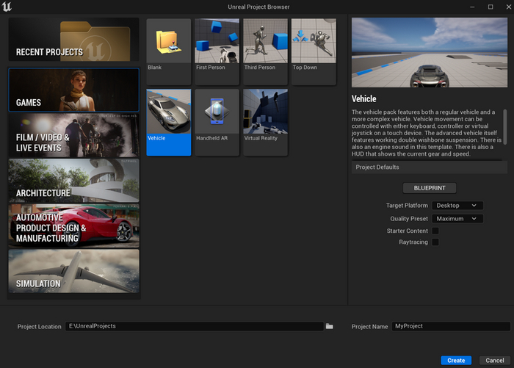Expand the Quality Preset dropdown
Screen dimensions: 514x368
point(457,219)
